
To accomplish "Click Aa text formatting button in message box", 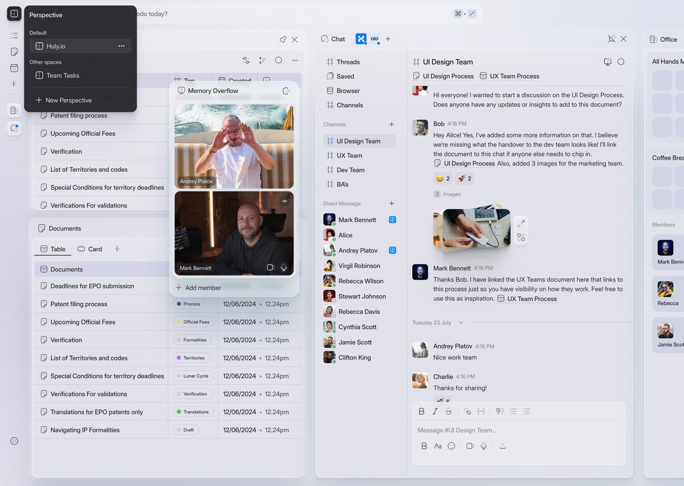I will pos(438,446).
